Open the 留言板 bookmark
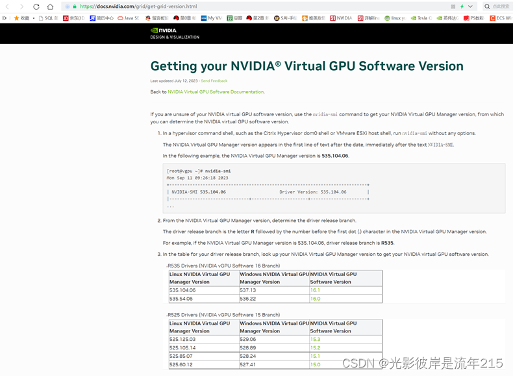This screenshot has height=376, width=513. click(x=156, y=18)
